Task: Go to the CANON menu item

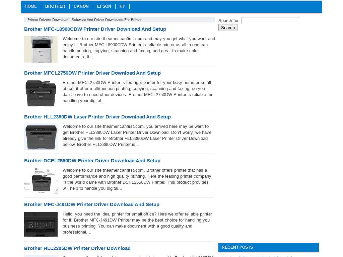Action: point(81,6)
